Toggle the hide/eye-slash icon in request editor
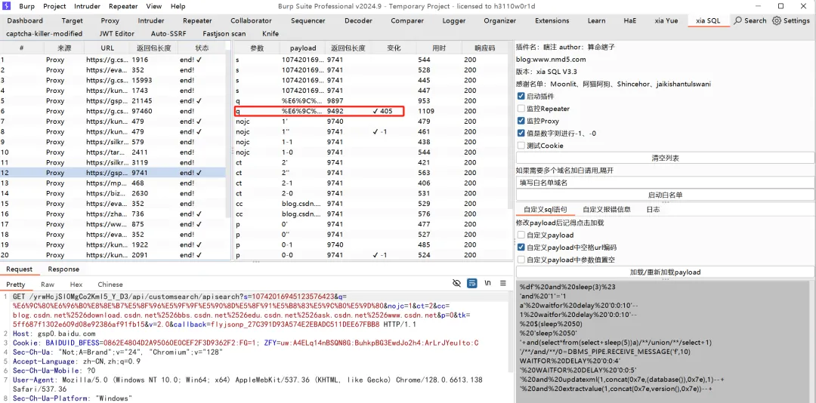Viewport: 816px width, 403px height. [457, 284]
